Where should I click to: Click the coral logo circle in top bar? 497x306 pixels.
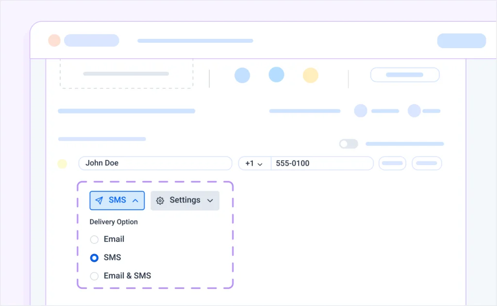pyautogui.click(x=54, y=40)
